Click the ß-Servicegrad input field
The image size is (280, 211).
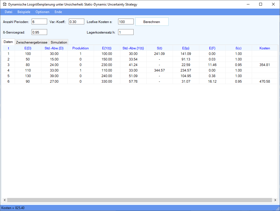[39, 32]
